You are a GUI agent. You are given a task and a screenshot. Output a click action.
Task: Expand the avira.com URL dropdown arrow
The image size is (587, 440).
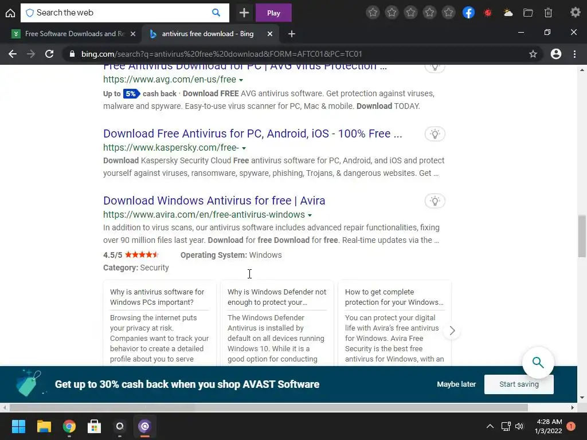pyautogui.click(x=310, y=215)
